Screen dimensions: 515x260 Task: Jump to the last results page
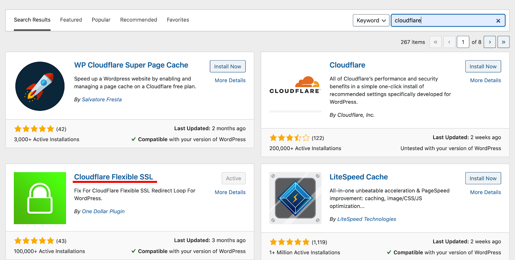pos(503,42)
